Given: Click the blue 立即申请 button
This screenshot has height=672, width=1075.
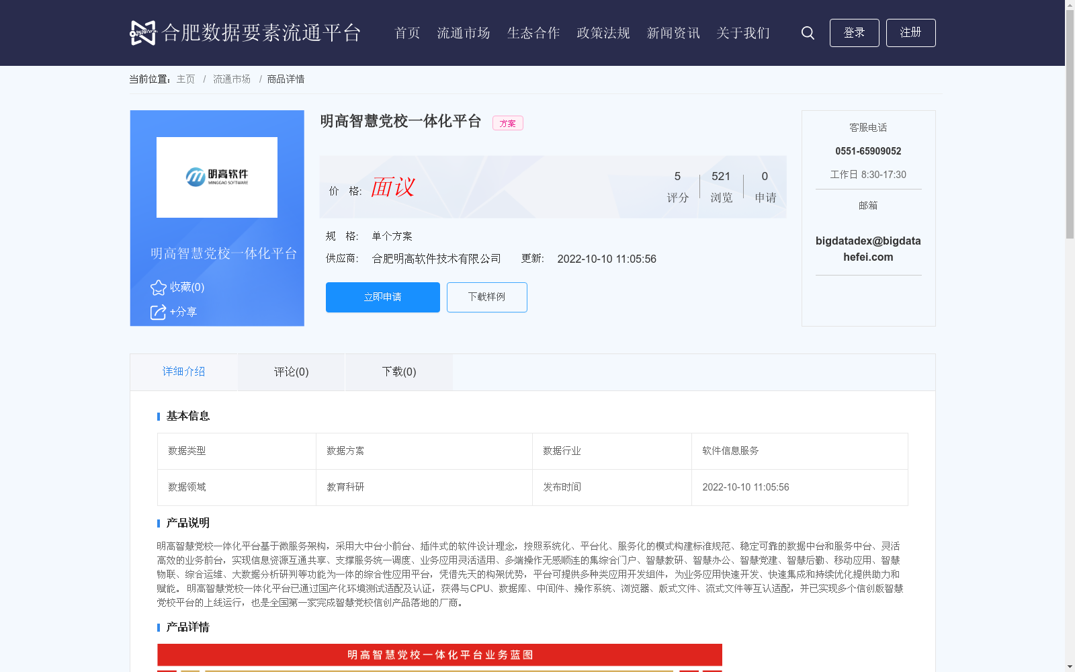Looking at the screenshot, I should point(383,297).
